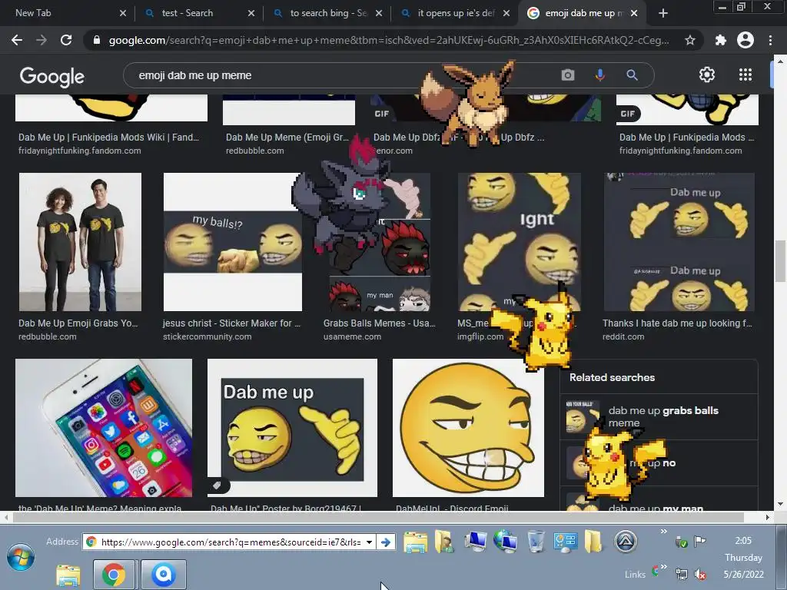
Task: Click the Chrome URL address bar
Action: tap(389, 40)
